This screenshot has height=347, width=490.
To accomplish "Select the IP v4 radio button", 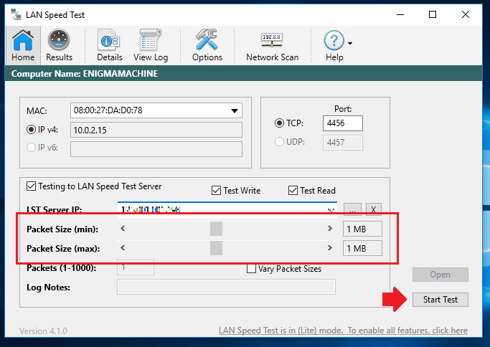I will tap(31, 130).
